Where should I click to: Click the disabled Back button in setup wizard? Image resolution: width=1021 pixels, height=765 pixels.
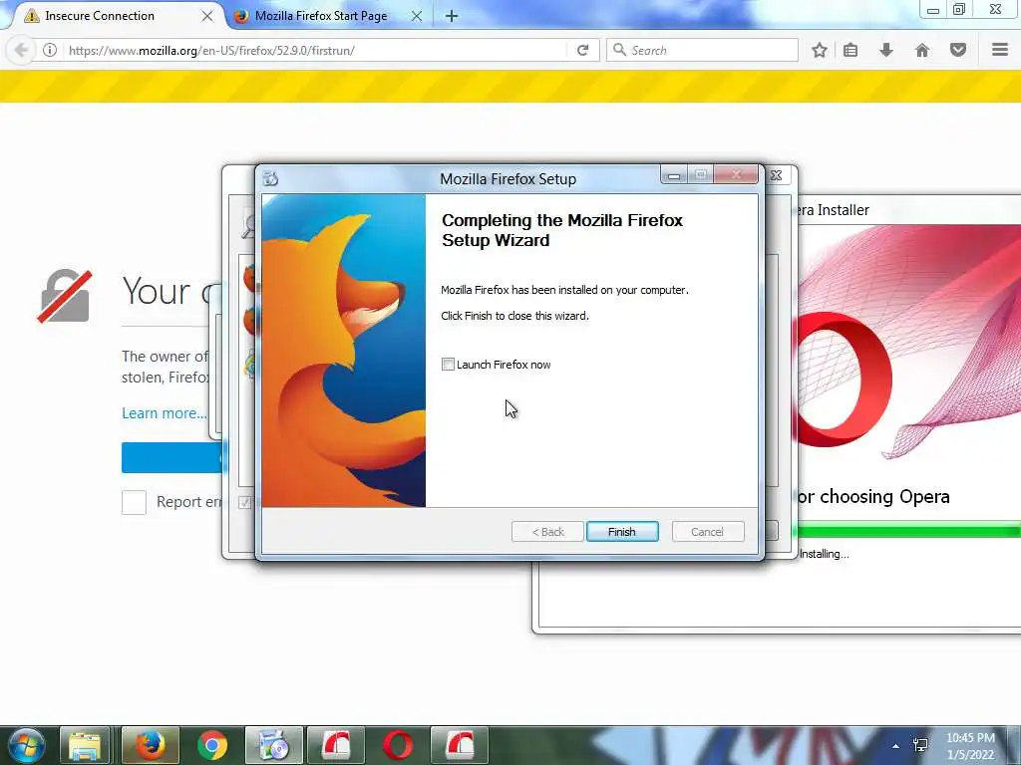(x=547, y=532)
